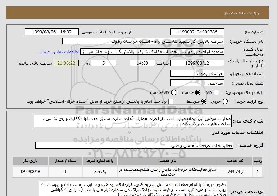Click label نوع فرآیند خرید
The height and width of the screenshot is (196, 277).
pos(249,101)
